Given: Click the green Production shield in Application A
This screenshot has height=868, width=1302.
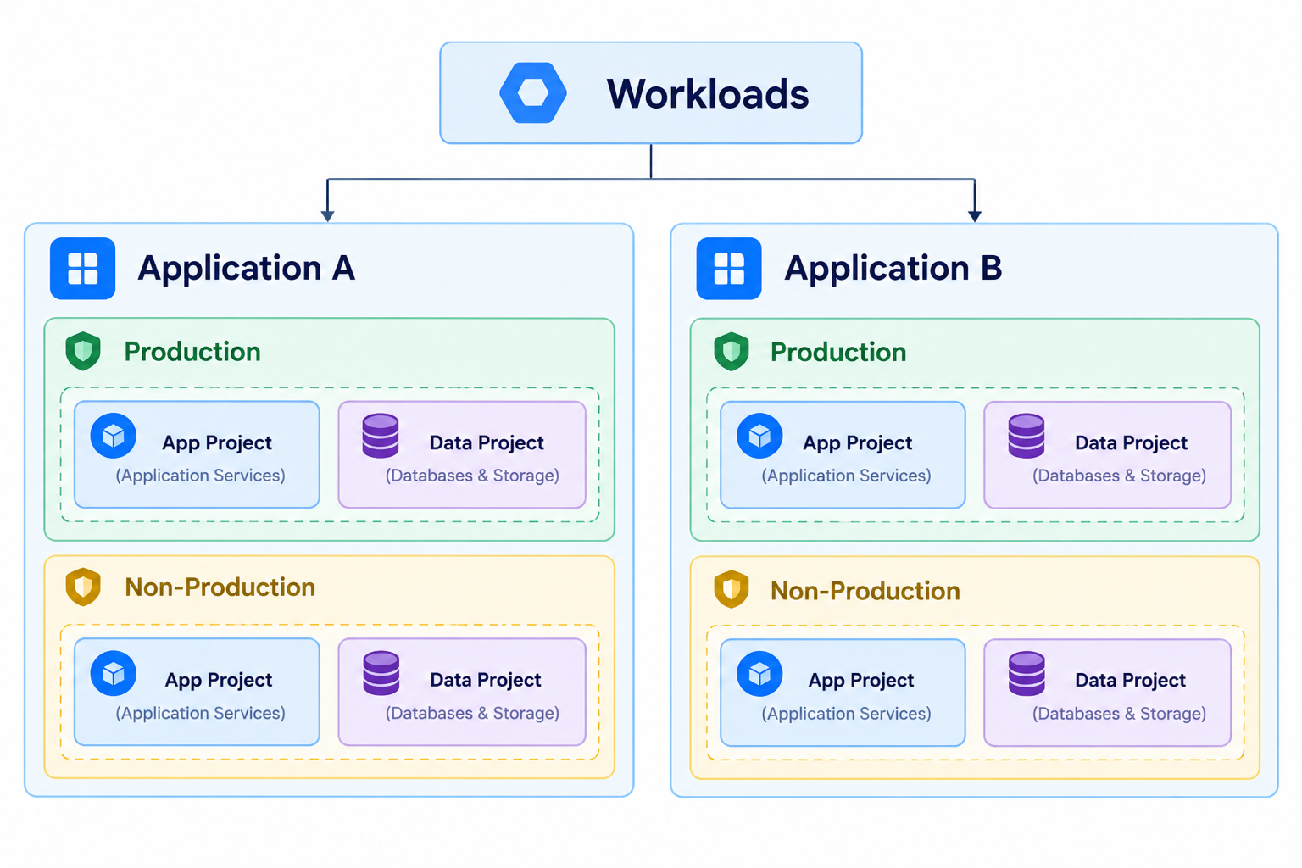Looking at the screenshot, I should tap(83, 351).
